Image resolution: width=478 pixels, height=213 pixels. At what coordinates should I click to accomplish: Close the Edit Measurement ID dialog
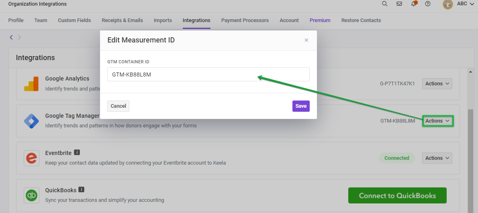tap(306, 40)
